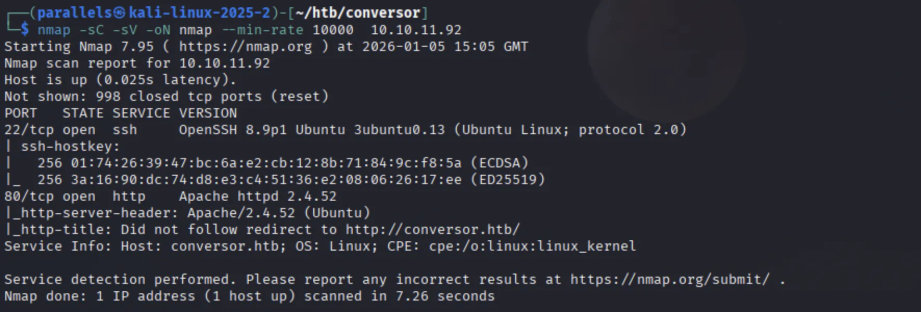Click the VERSION column header
Viewport: 921px width, 312px height.
click(208, 113)
